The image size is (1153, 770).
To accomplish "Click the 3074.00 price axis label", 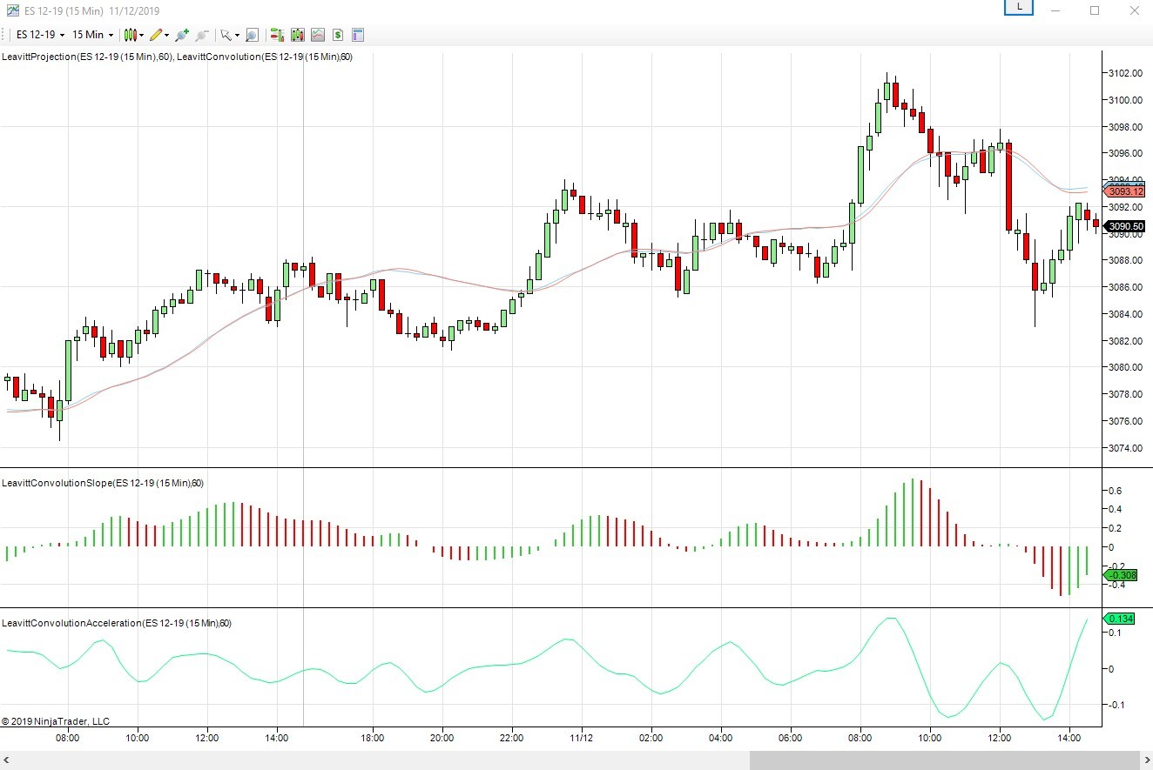I will 1126,447.
